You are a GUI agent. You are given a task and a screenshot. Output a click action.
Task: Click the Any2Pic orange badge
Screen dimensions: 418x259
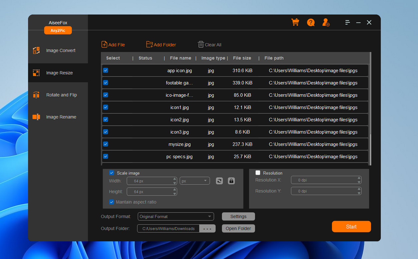(58, 30)
